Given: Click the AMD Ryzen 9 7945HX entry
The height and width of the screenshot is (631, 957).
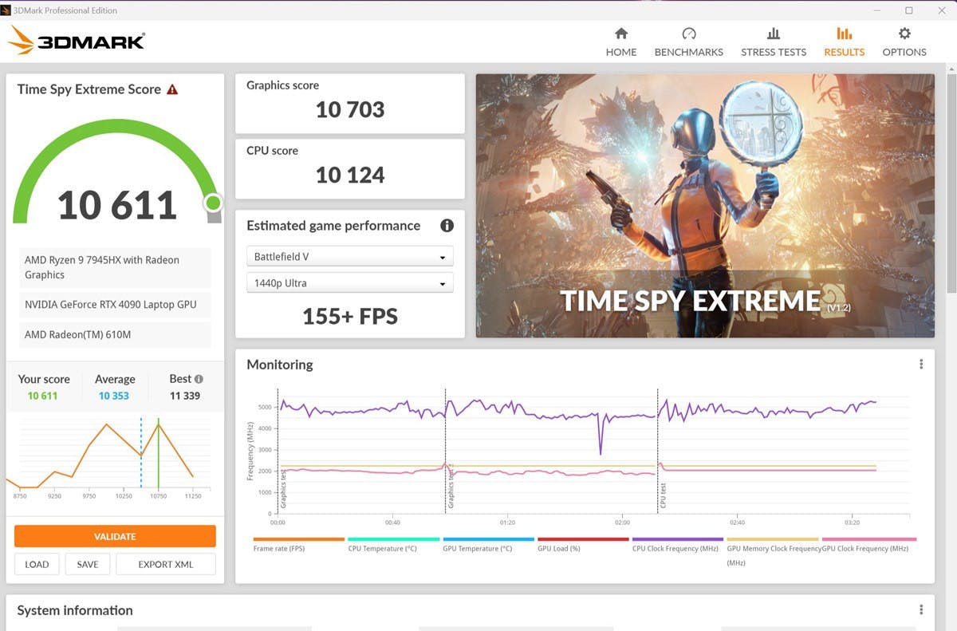Looking at the screenshot, I should [x=115, y=267].
